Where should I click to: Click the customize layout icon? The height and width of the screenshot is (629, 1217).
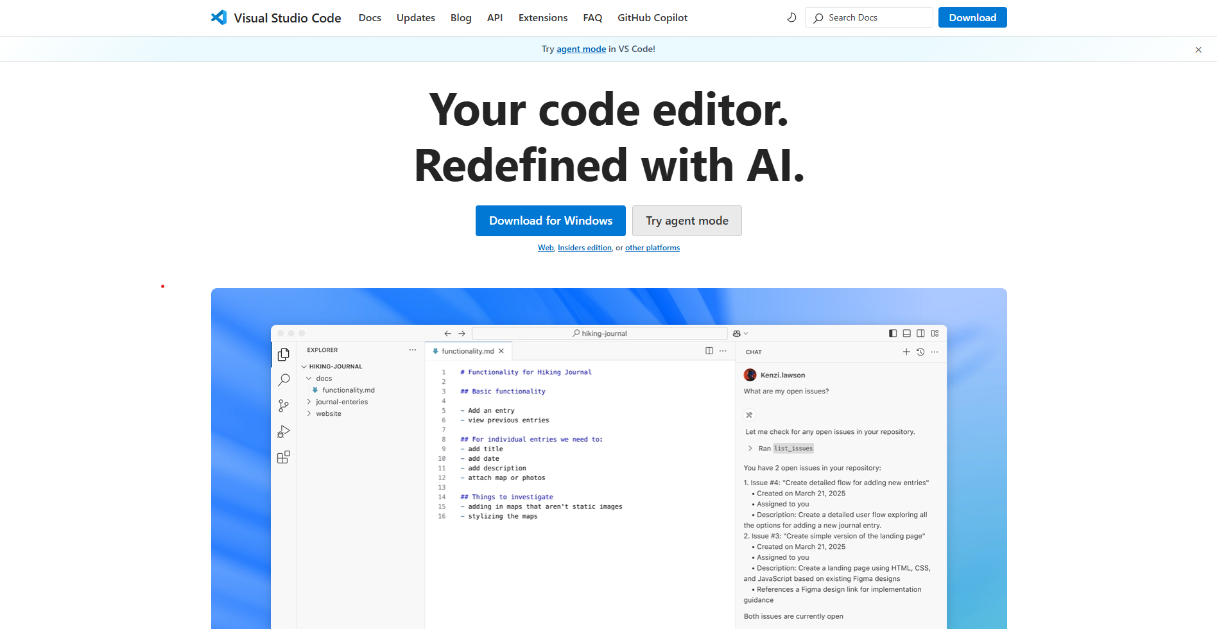pyautogui.click(x=935, y=333)
